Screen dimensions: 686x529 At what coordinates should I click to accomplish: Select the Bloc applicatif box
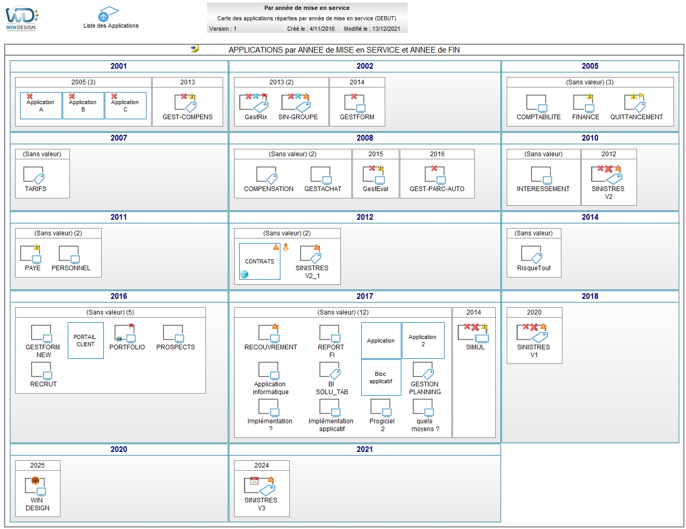(381, 377)
